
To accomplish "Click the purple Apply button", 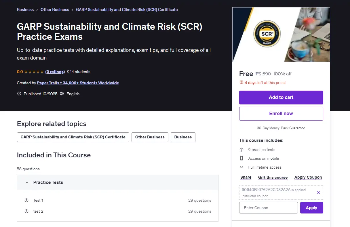I will [x=312, y=208].
